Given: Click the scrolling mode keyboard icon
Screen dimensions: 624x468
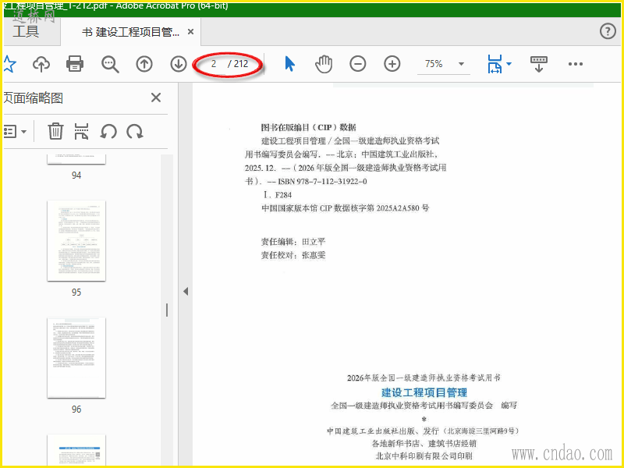Looking at the screenshot, I should [x=539, y=64].
